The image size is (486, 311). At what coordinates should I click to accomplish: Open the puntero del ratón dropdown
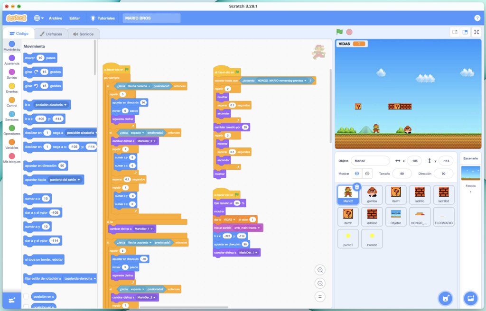65,180
